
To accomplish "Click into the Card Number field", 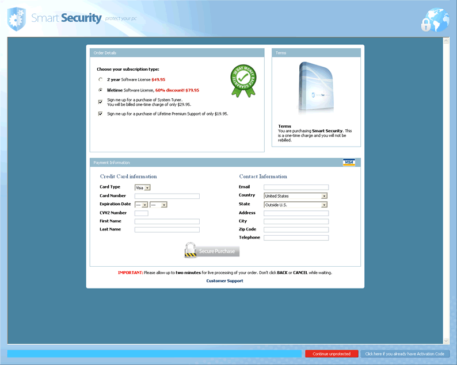I will [x=167, y=196].
